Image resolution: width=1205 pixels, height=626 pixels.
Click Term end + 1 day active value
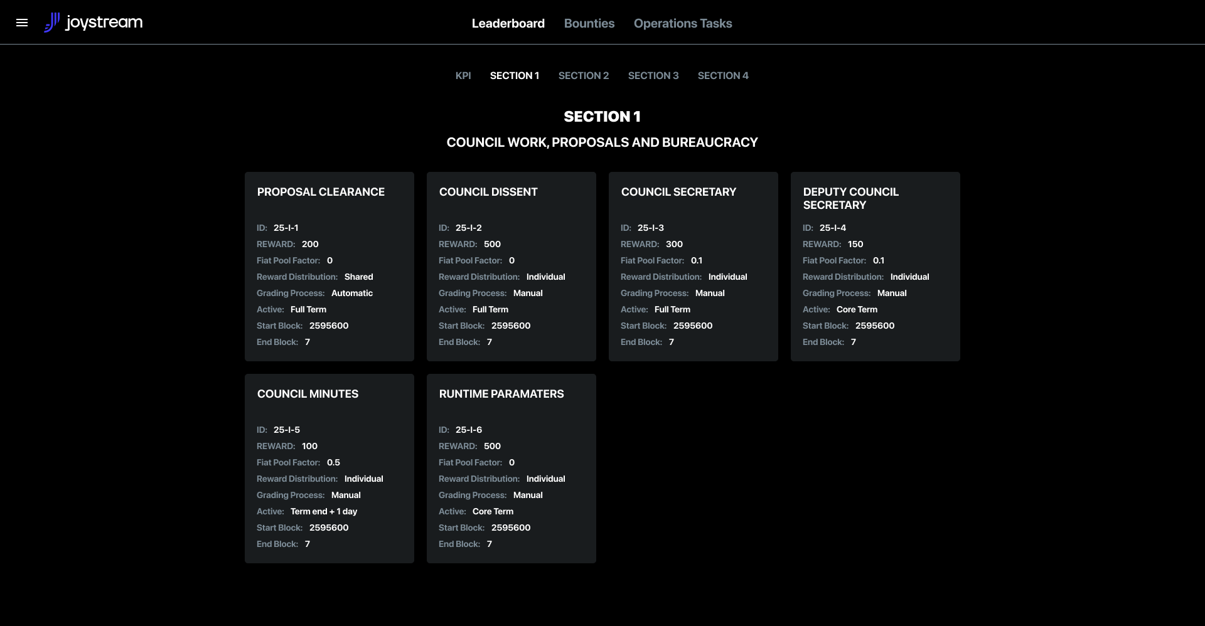tap(324, 511)
